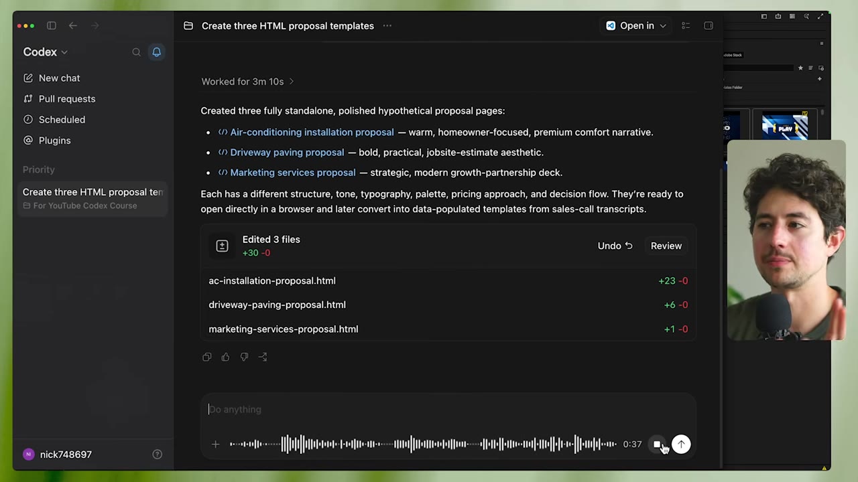
Task: Expand the 'Worked for 3m 10s' details
Action: [248, 82]
